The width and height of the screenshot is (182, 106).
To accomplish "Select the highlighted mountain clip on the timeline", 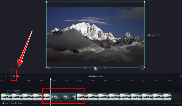I will click(x=63, y=97).
